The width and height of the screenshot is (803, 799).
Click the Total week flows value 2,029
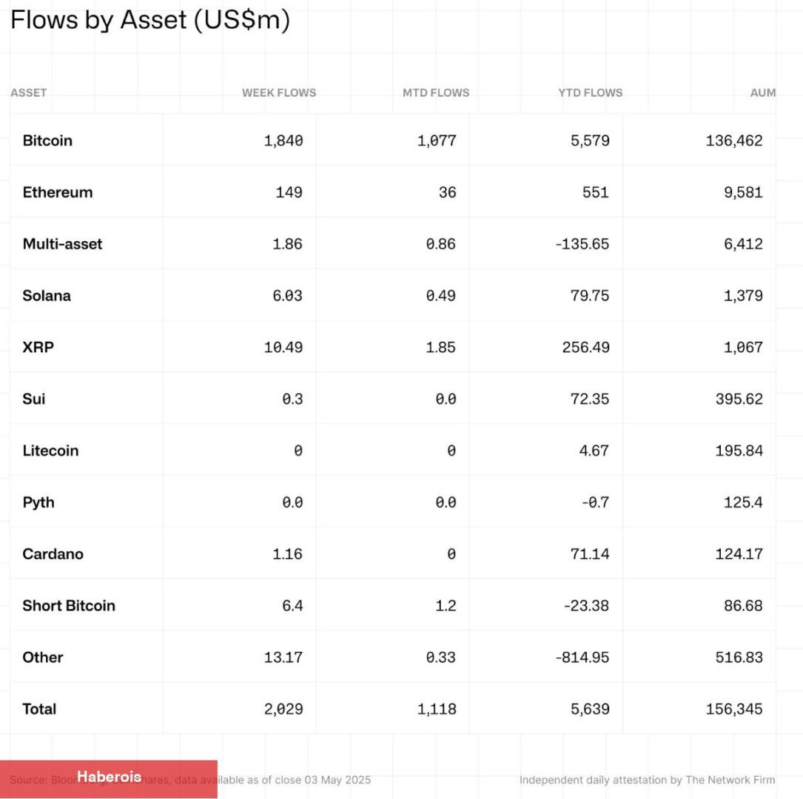point(283,709)
